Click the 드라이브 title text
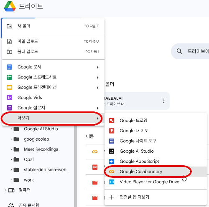 tap(31, 6)
